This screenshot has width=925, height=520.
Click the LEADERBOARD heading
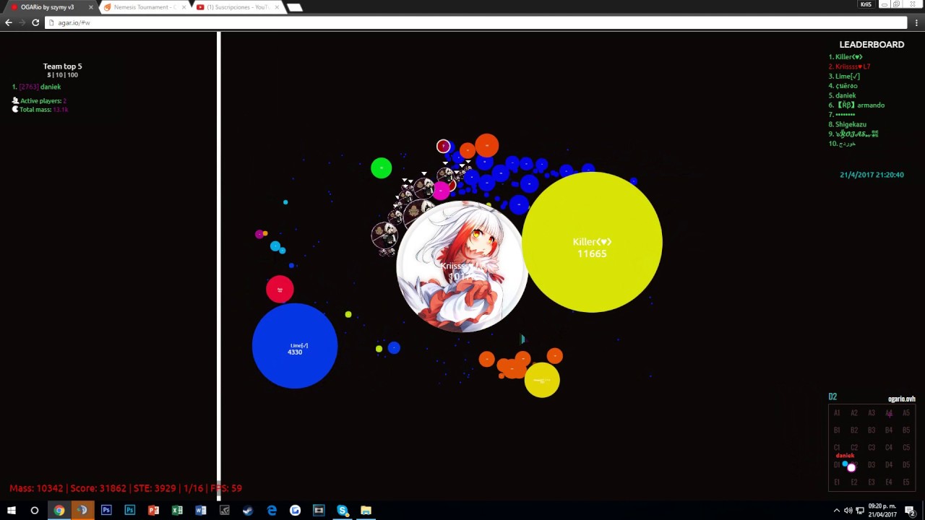click(872, 45)
